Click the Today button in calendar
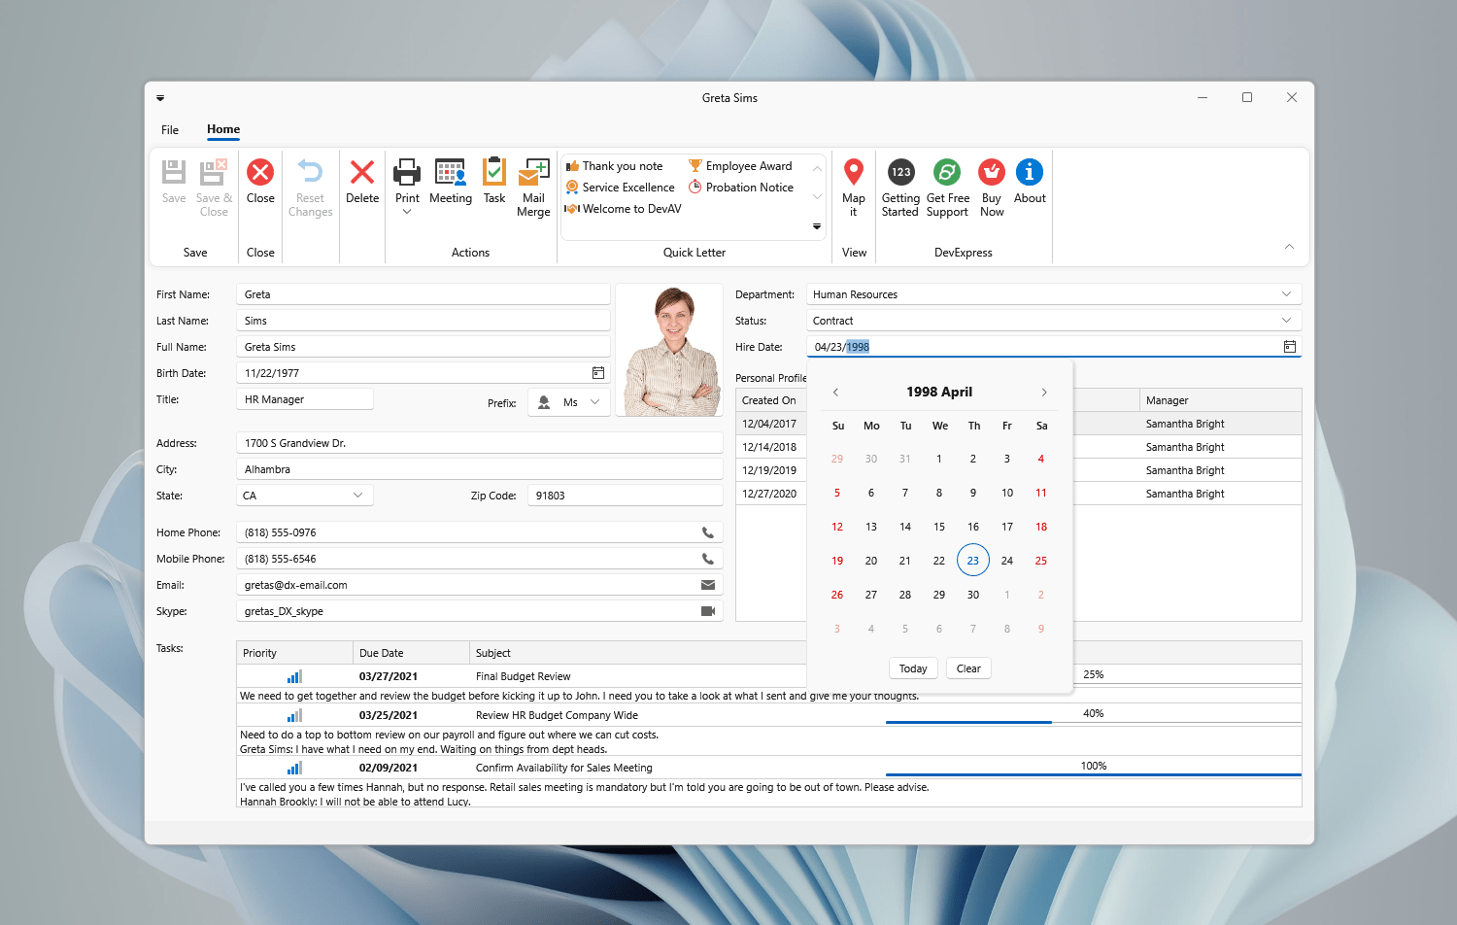The image size is (1457, 925). click(x=912, y=668)
